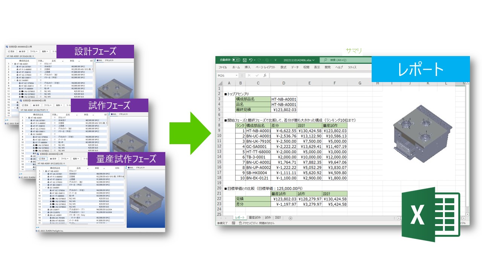Image resolution: width=482 pixels, height=271 pixels.
Task: Toggle the 自動保存 autosave switch
Action: point(236,60)
